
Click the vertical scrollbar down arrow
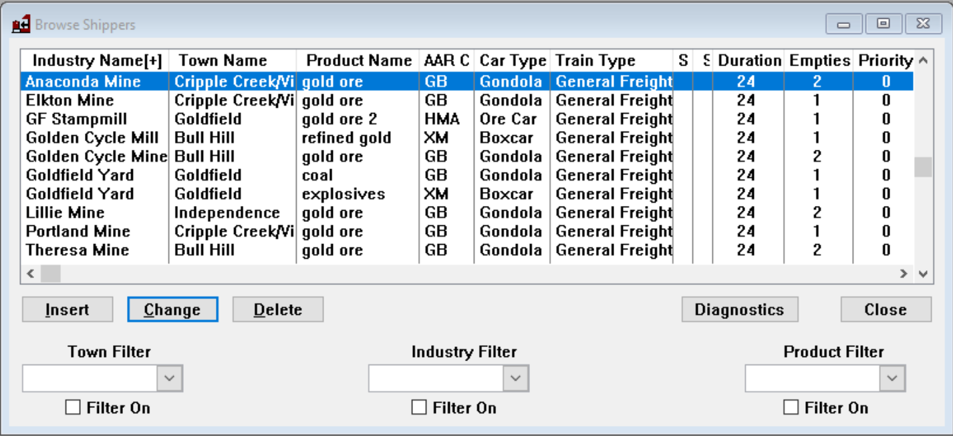(x=923, y=274)
